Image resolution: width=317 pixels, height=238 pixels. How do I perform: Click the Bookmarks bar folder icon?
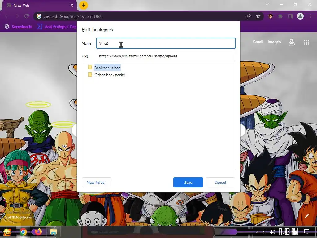pyautogui.click(x=90, y=67)
